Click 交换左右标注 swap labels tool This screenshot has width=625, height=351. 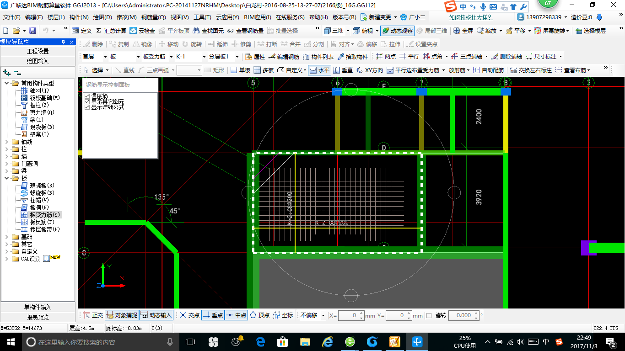(531, 70)
